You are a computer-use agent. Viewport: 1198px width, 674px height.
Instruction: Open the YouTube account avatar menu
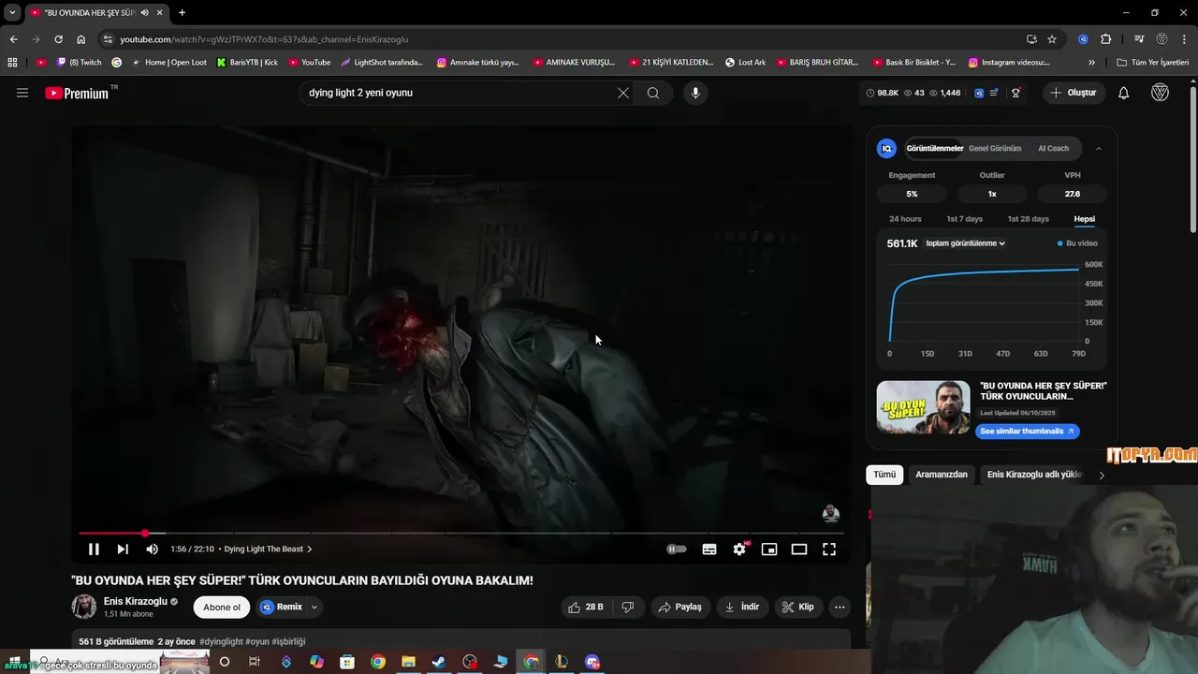click(1160, 93)
